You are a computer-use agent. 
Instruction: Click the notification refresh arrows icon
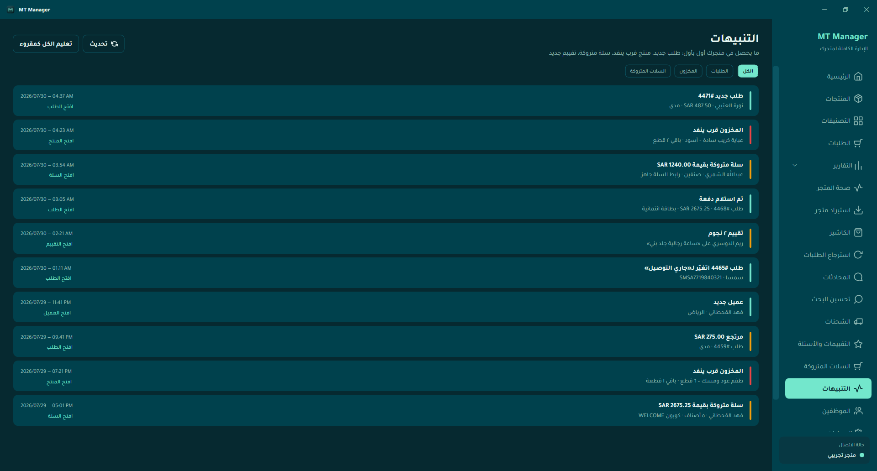pyautogui.click(x=115, y=44)
